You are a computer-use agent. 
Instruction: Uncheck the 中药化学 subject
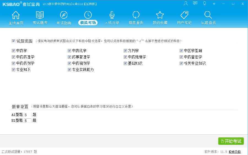(x=69, y=51)
